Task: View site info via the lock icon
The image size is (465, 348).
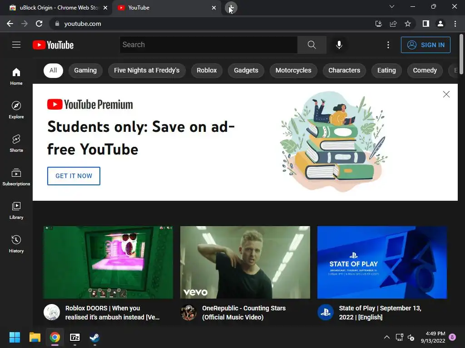Action: 57,24
